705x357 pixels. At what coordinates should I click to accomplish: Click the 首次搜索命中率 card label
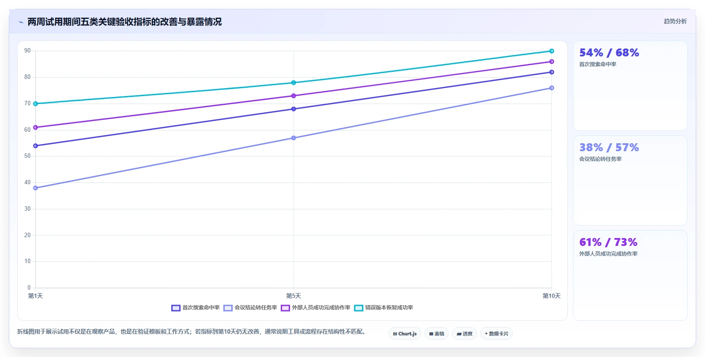coord(598,64)
